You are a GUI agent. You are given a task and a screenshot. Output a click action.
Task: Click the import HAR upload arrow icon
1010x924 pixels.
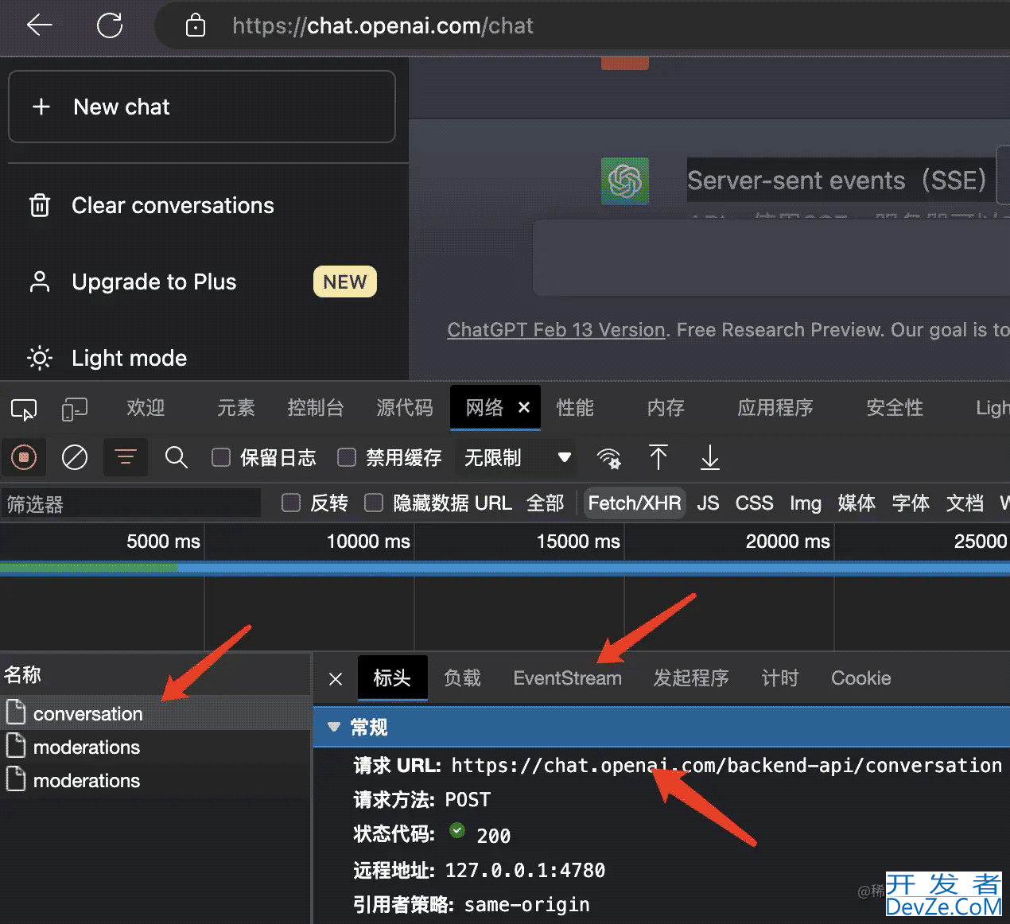pos(658,457)
